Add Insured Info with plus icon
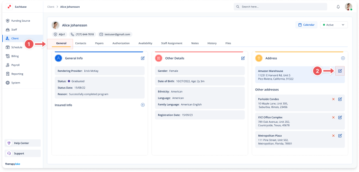 143,105
